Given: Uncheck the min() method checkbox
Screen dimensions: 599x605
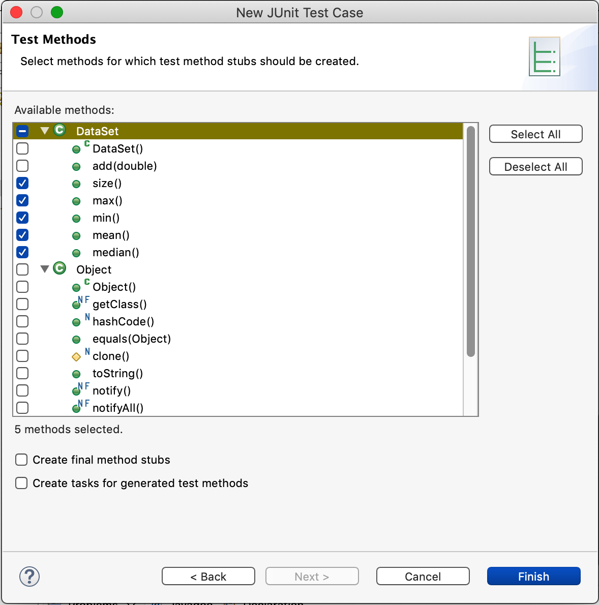Looking at the screenshot, I should 22,218.
